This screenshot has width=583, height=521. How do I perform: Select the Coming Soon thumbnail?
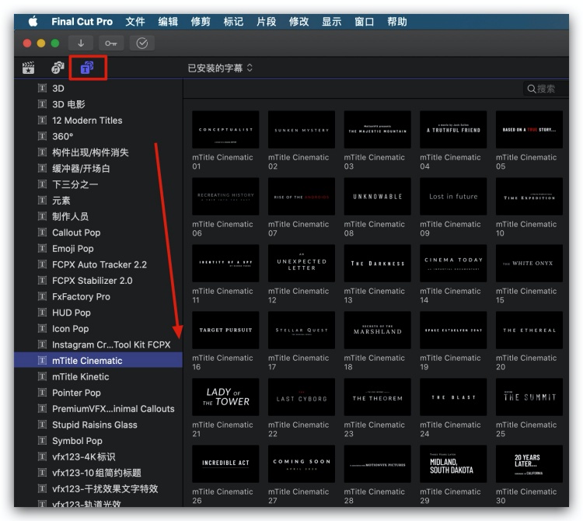pyautogui.click(x=301, y=463)
